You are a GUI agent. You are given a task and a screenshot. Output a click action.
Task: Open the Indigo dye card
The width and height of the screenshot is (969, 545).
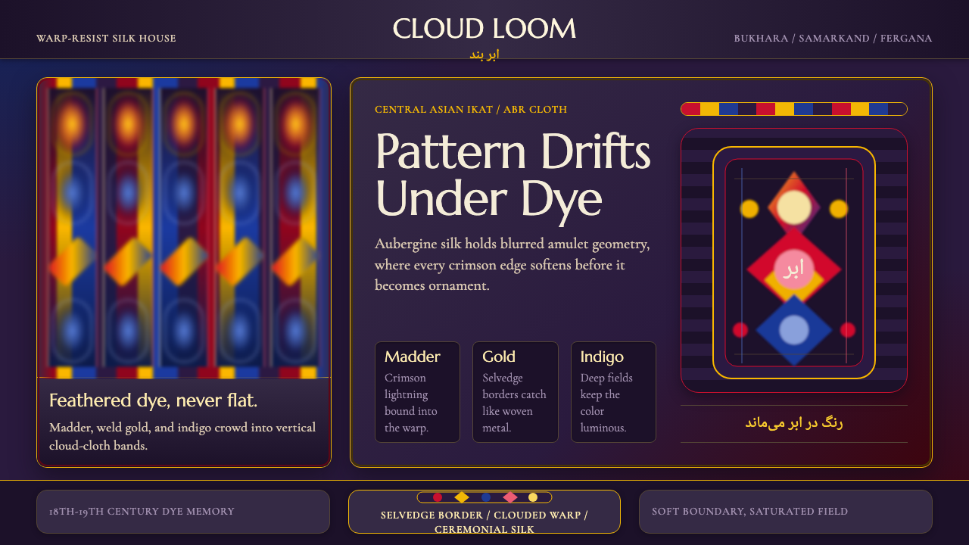[x=613, y=392]
